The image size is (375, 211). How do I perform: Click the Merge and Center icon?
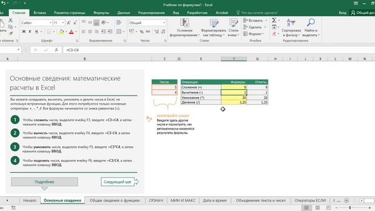click(x=119, y=32)
